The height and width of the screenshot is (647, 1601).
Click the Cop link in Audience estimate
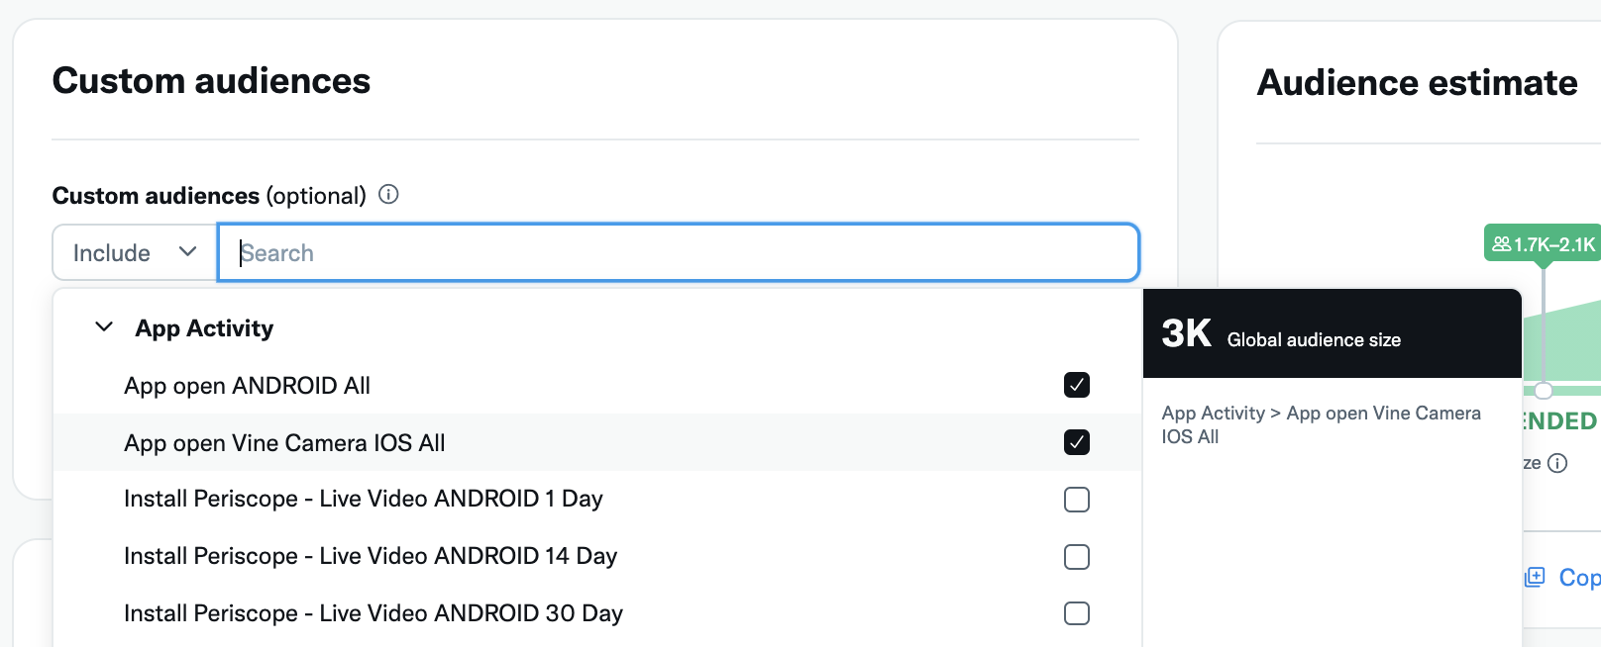coord(1577,577)
